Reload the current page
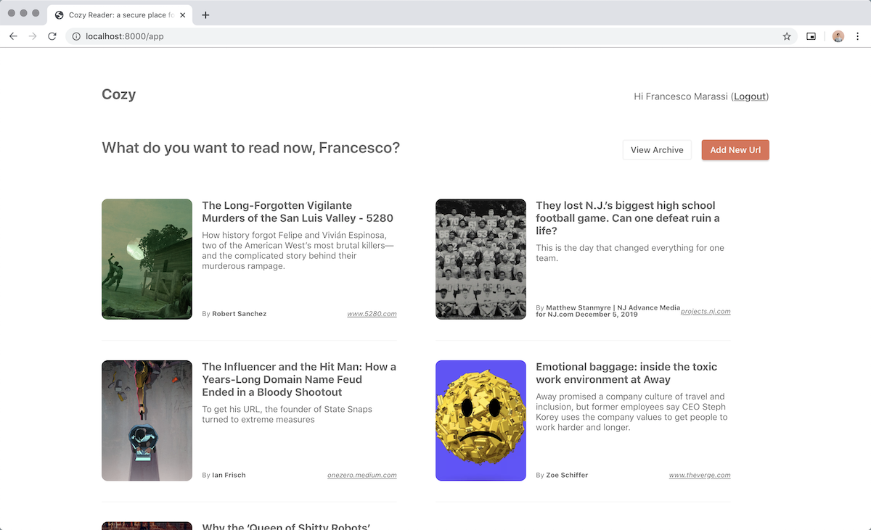Image resolution: width=871 pixels, height=530 pixels. click(52, 36)
